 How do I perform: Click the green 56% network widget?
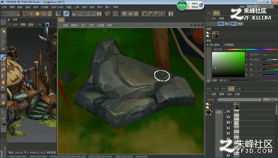pyautogui.click(x=182, y=5)
